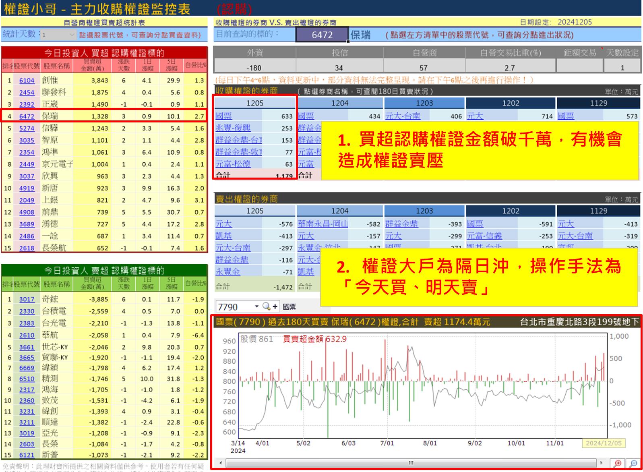Viewport: 643px width, 472px height.
Task: Open stock code 2449 京元電子
Action: pos(27,164)
